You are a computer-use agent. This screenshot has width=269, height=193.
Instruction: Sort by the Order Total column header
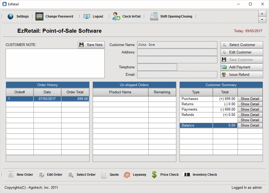[x=75, y=92]
